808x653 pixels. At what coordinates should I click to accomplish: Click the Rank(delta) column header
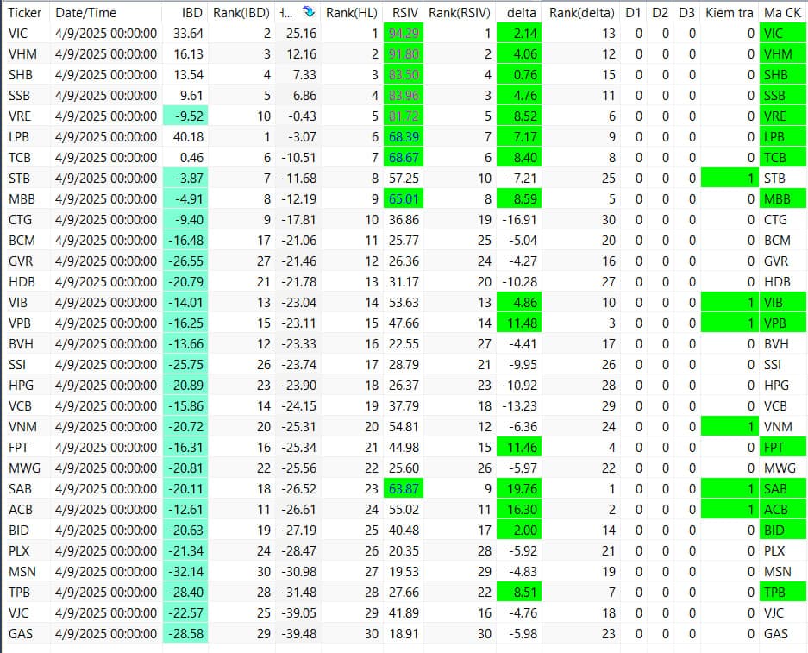tap(581, 13)
